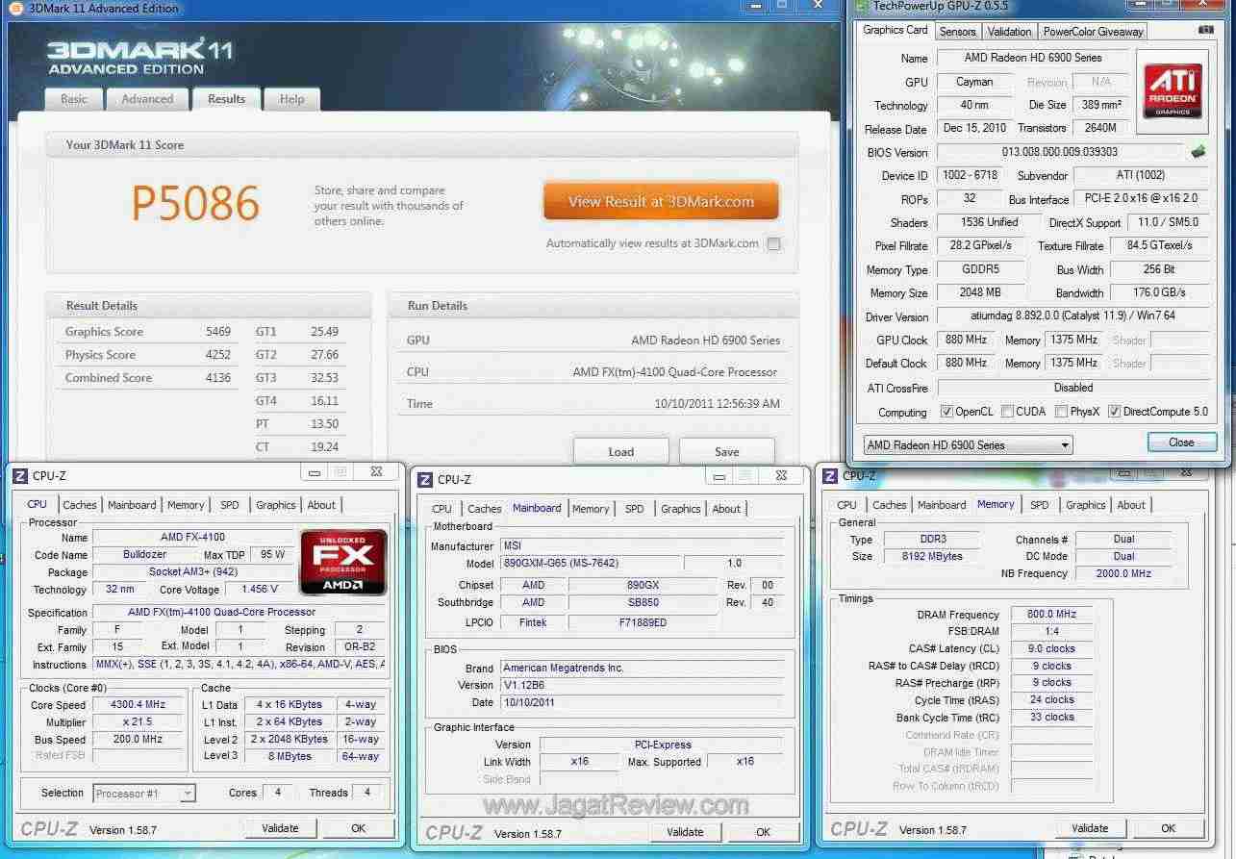Toggle the OpenCL checkbox in GPU-Z
The image size is (1236, 859).
click(x=946, y=412)
